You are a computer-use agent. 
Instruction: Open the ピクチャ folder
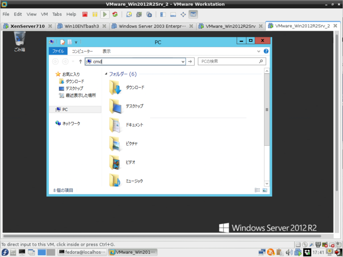pyautogui.click(x=123, y=144)
